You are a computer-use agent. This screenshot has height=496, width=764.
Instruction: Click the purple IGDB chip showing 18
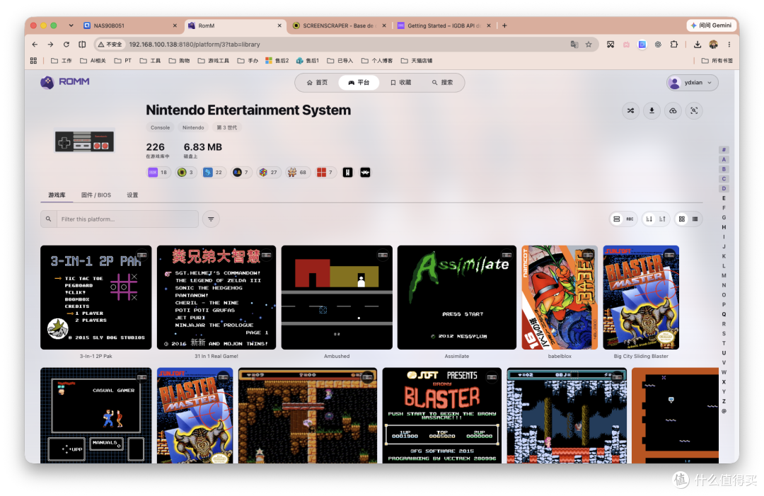(158, 173)
